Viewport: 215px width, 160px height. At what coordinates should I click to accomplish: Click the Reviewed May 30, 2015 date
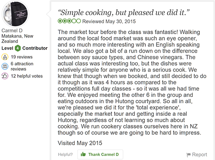coord(109,21)
